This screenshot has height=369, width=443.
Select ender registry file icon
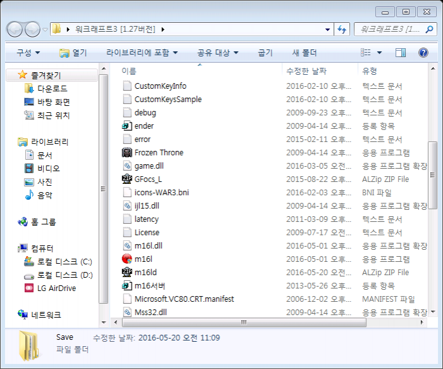pyautogui.click(x=127, y=126)
